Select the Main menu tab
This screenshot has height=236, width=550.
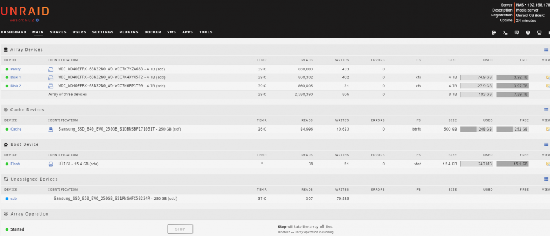38,32
